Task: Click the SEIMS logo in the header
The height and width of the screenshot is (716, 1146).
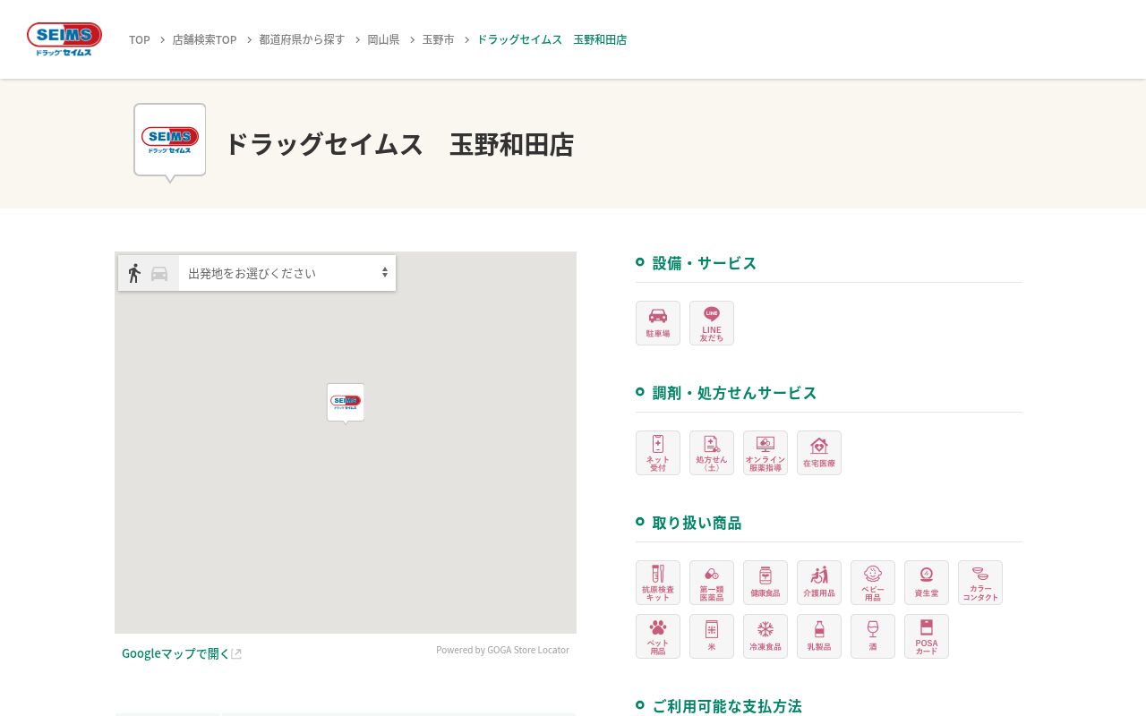Action: tap(64, 39)
